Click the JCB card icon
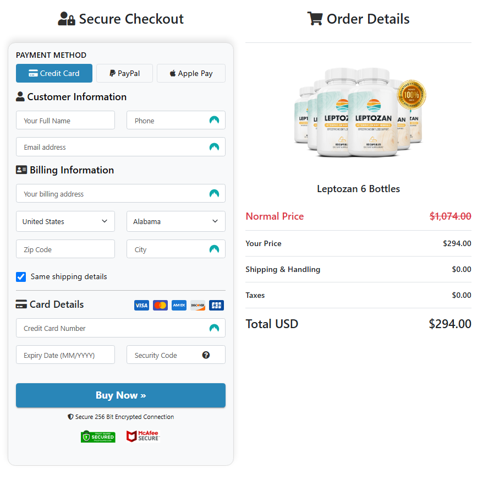488x490 pixels. pyautogui.click(x=216, y=305)
